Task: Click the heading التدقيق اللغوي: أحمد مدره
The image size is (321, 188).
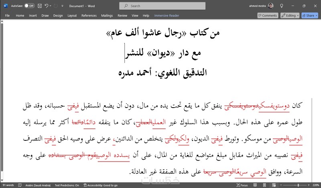Action: (x=163, y=73)
